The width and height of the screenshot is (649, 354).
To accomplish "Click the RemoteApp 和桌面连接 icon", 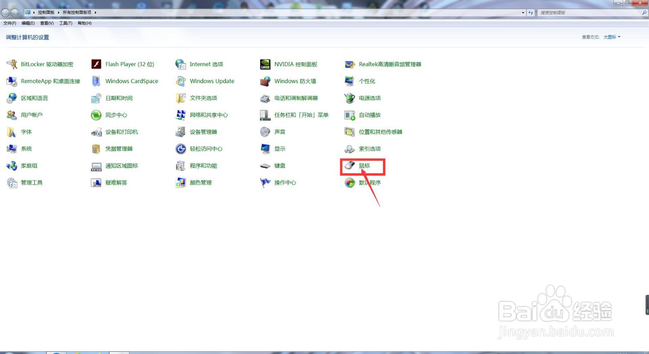I will [x=12, y=81].
